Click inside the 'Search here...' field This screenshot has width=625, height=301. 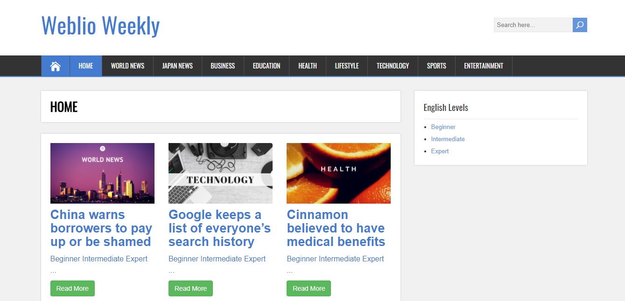[533, 25]
